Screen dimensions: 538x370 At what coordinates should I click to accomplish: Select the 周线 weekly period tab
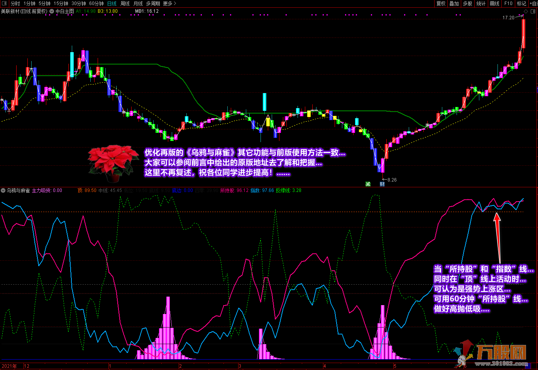pos(125,3)
